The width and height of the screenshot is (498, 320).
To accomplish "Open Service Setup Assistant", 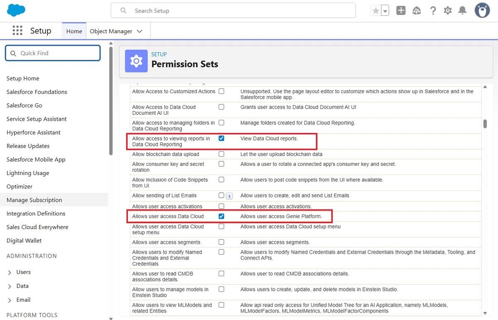I will click(x=37, y=119).
